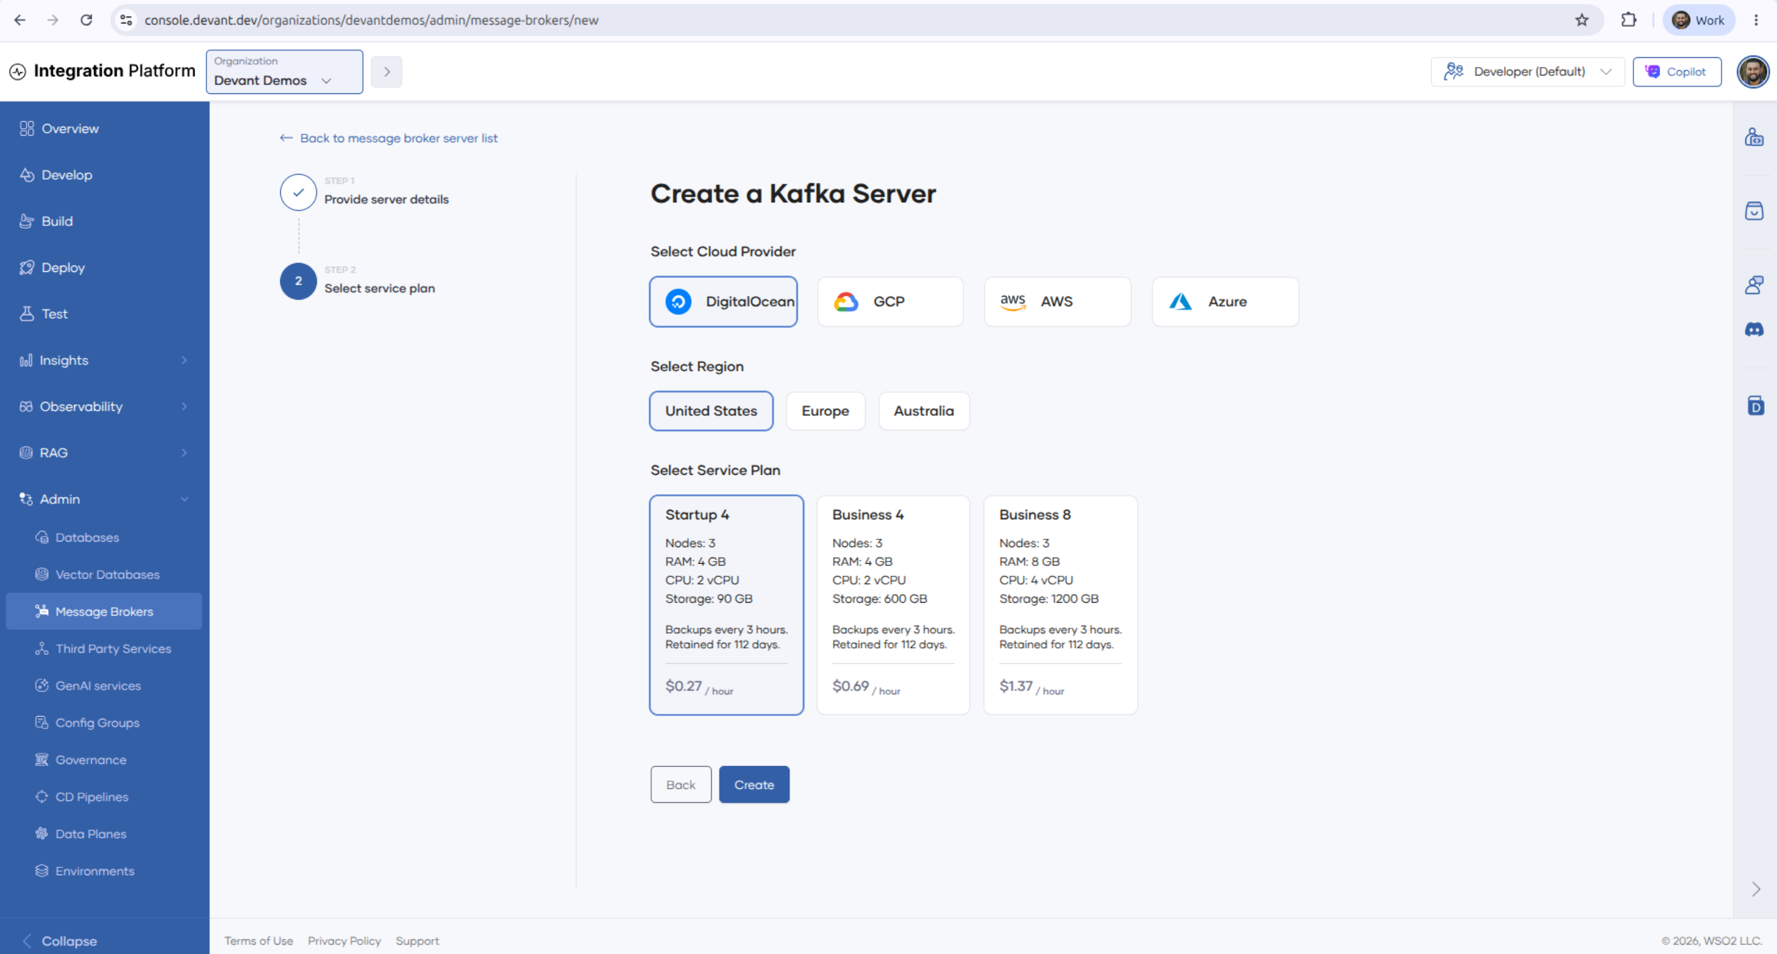Go to Step 1 Provide server details
Screen dimensions: 1777x954
365,192
